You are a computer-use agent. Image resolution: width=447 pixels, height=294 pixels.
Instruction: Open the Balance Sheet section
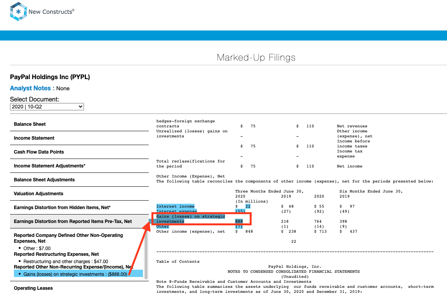(x=79, y=124)
